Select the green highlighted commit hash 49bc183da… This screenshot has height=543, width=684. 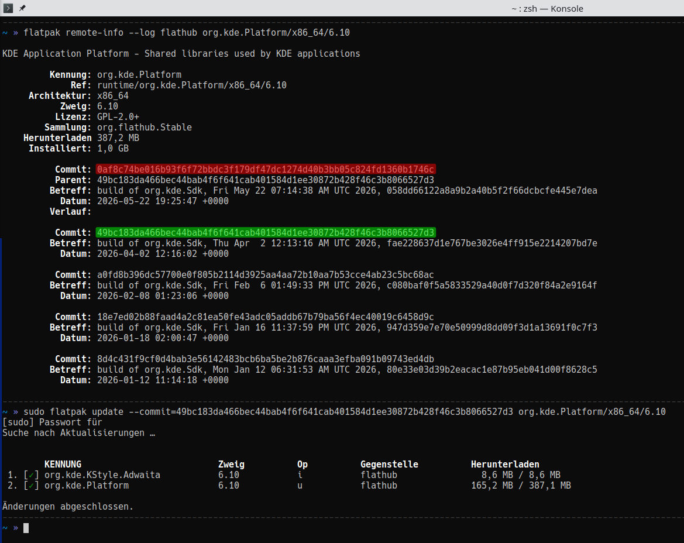click(x=266, y=232)
